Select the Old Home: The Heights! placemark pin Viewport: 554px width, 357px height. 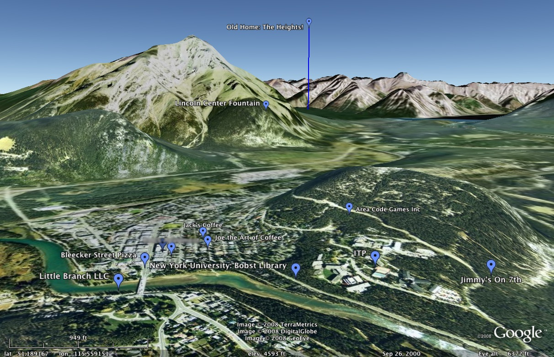point(309,22)
